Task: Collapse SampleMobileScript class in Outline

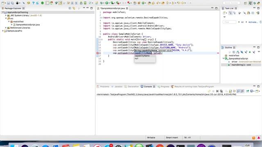Action: pos(224,58)
